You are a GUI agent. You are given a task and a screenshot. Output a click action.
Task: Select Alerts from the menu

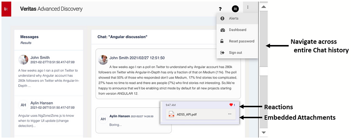[x=237, y=19]
